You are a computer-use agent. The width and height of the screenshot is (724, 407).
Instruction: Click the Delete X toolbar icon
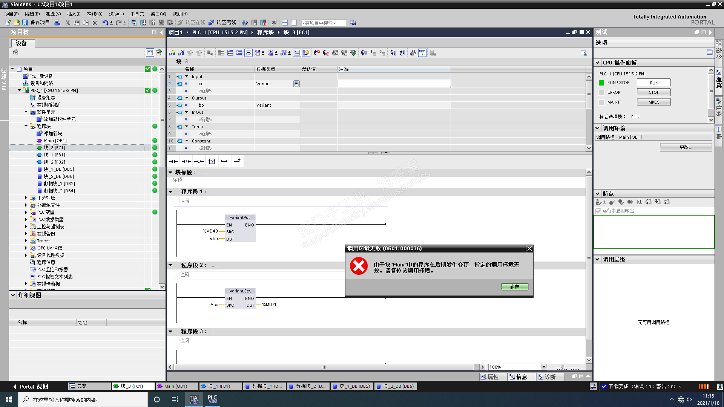tap(95, 23)
